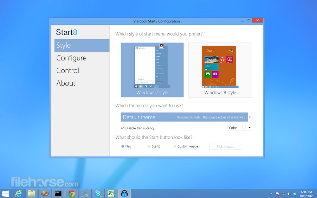Switch to the Configure section
This screenshot has height=198, width=317.
coord(71,58)
